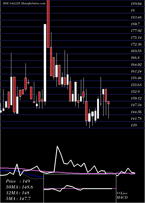The height and width of the screenshot is (203, 145).
Task: Select the 175.14 price level label
Action: coord(136,37)
